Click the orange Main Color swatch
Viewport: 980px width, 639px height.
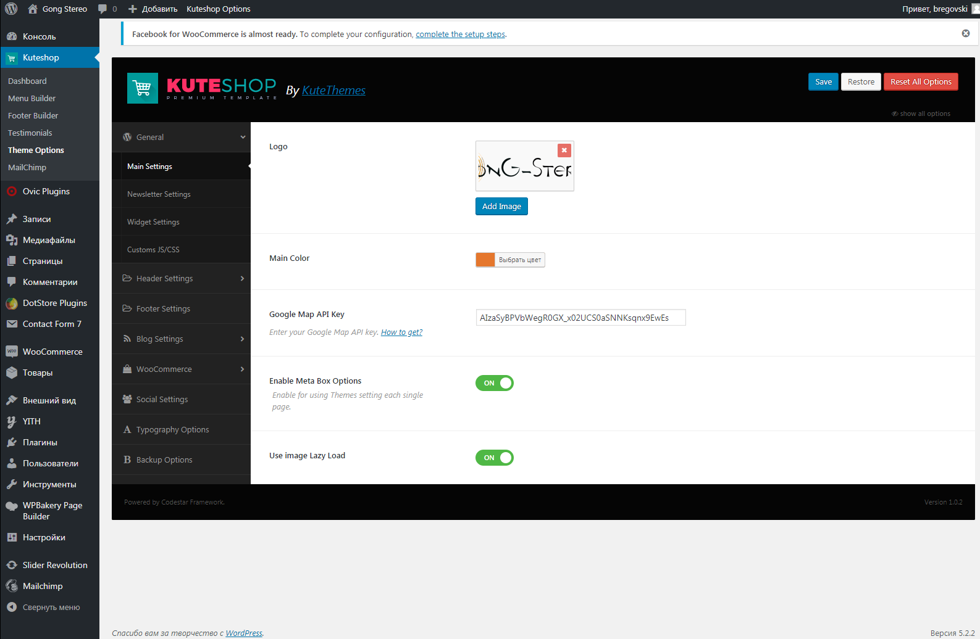[485, 260]
